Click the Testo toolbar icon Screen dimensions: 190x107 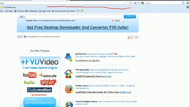tap(7, 11)
